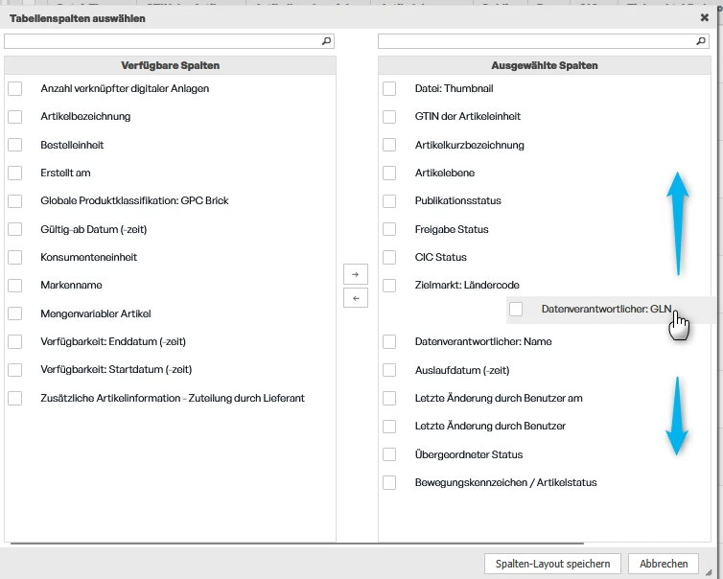Click the Abbrechen button
Viewport: 723px width, 579px height.
[664, 564]
